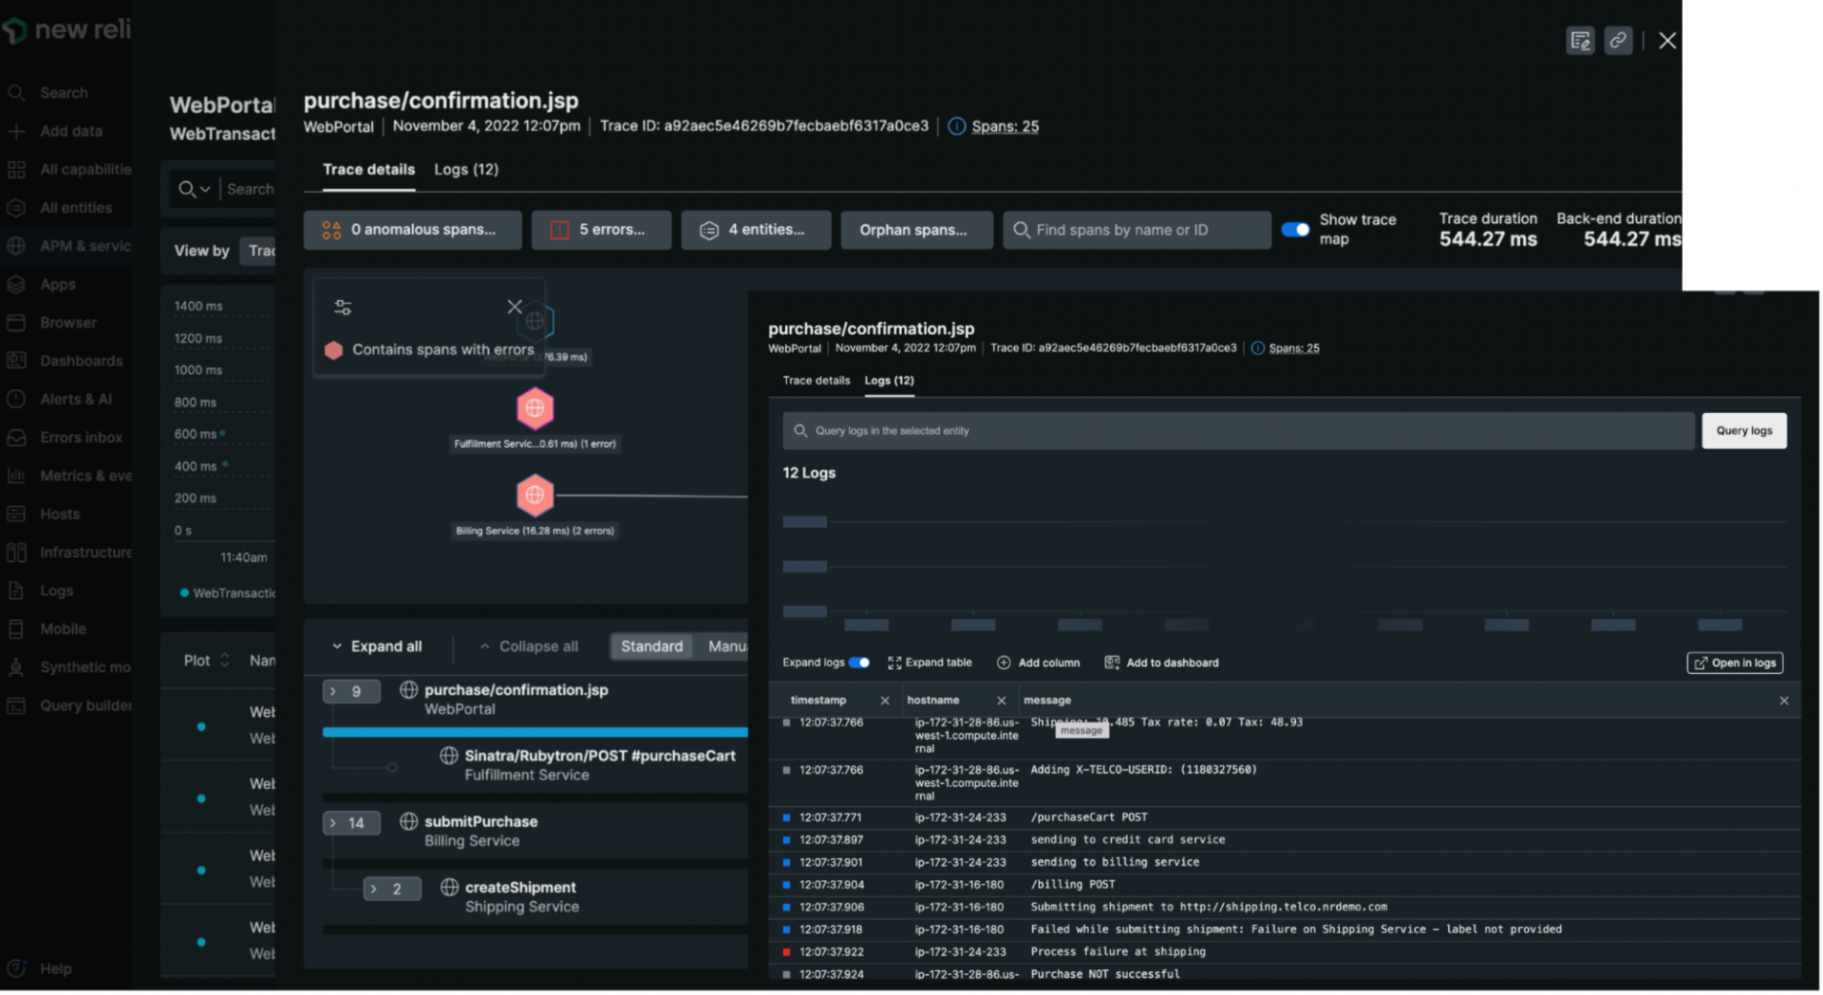The height and width of the screenshot is (995, 1823).
Task: Expand the submitPurchase span group
Action: 351,822
